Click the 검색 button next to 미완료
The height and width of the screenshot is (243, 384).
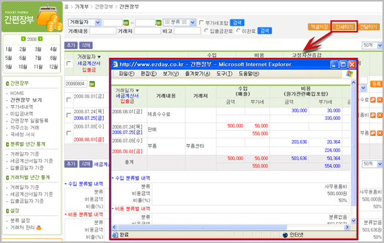point(265,30)
